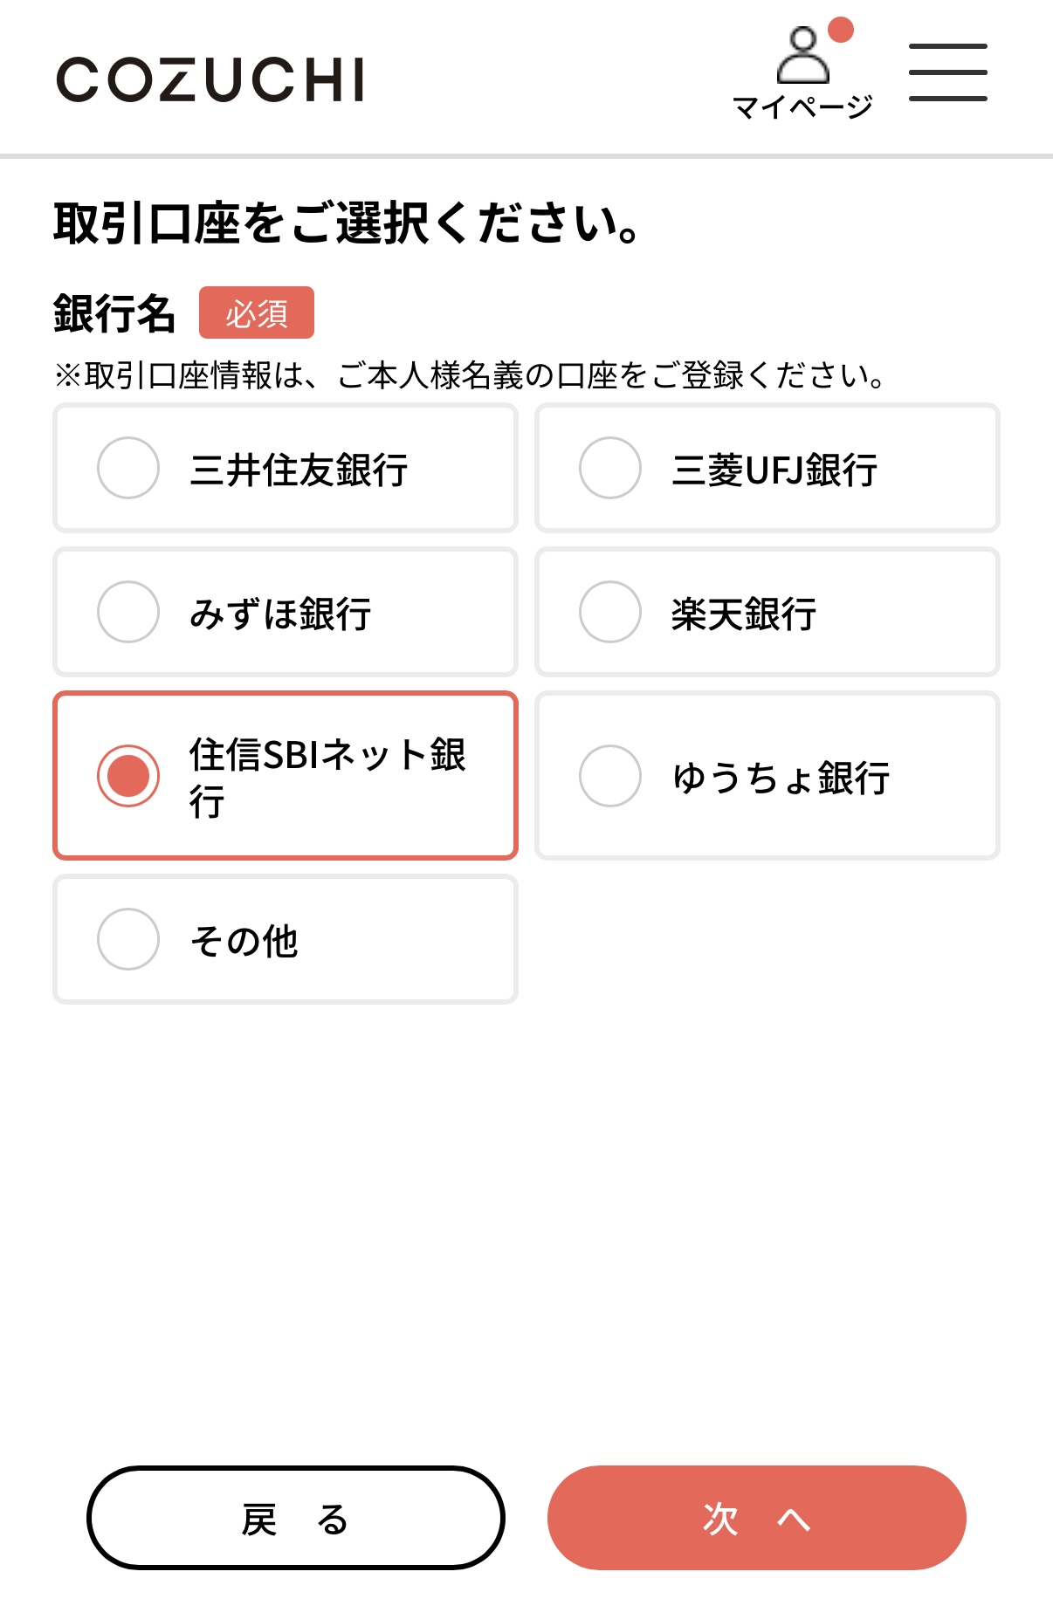The height and width of the screenshot is (1599, 1053).
Task: Click the selected 住信SBIネット銀行 radio
Action: click(128, 776)
